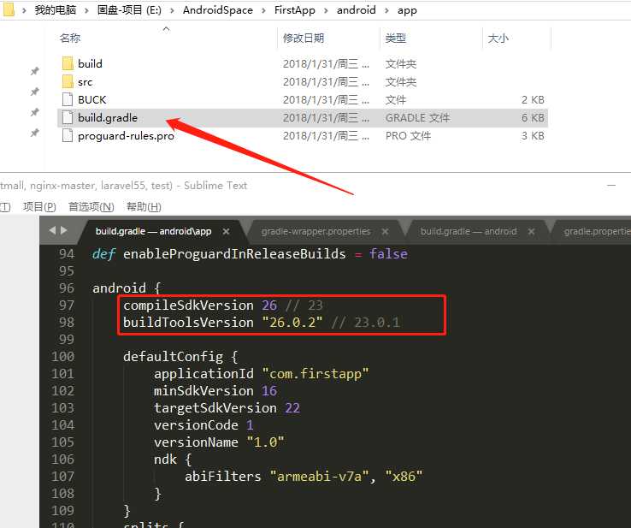Close the build.gradle — android tab
The image size is (631, 528).
[x=531, y=232]
